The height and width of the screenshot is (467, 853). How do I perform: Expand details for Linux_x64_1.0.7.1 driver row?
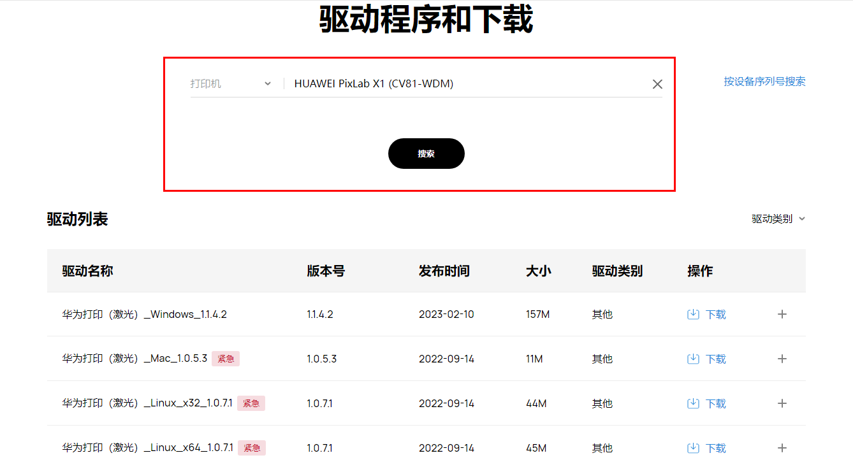pos(782,448)
